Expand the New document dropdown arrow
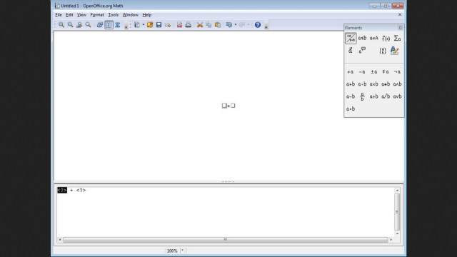This screenshot has height=257, width=457. (x=143, y=25)
